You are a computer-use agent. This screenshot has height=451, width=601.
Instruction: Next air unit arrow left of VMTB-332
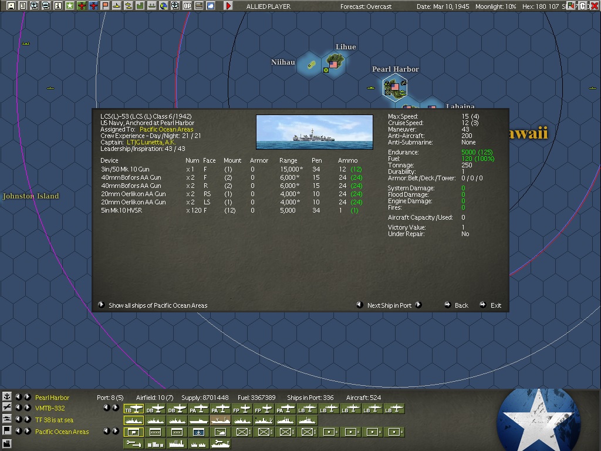pos(27,408)
